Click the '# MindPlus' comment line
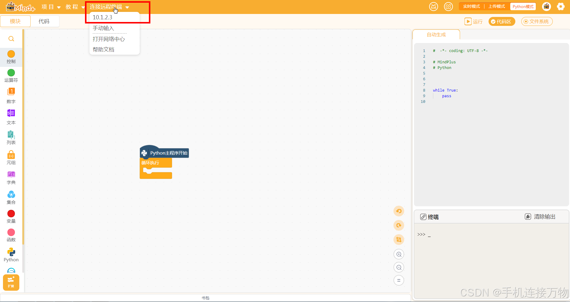The width and height of the screenshot is (570, 302). pyautogui.click(x=444, y=62)
